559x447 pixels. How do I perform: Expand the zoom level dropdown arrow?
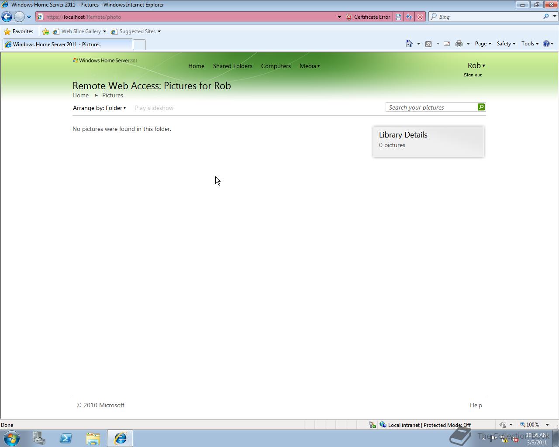[547, 425]
